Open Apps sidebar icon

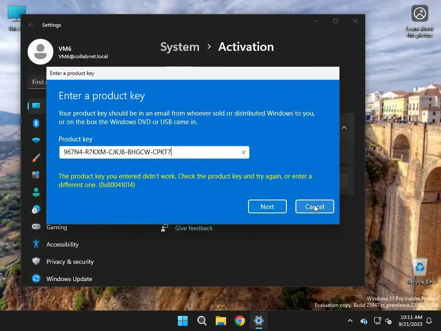tap(36, 175)
